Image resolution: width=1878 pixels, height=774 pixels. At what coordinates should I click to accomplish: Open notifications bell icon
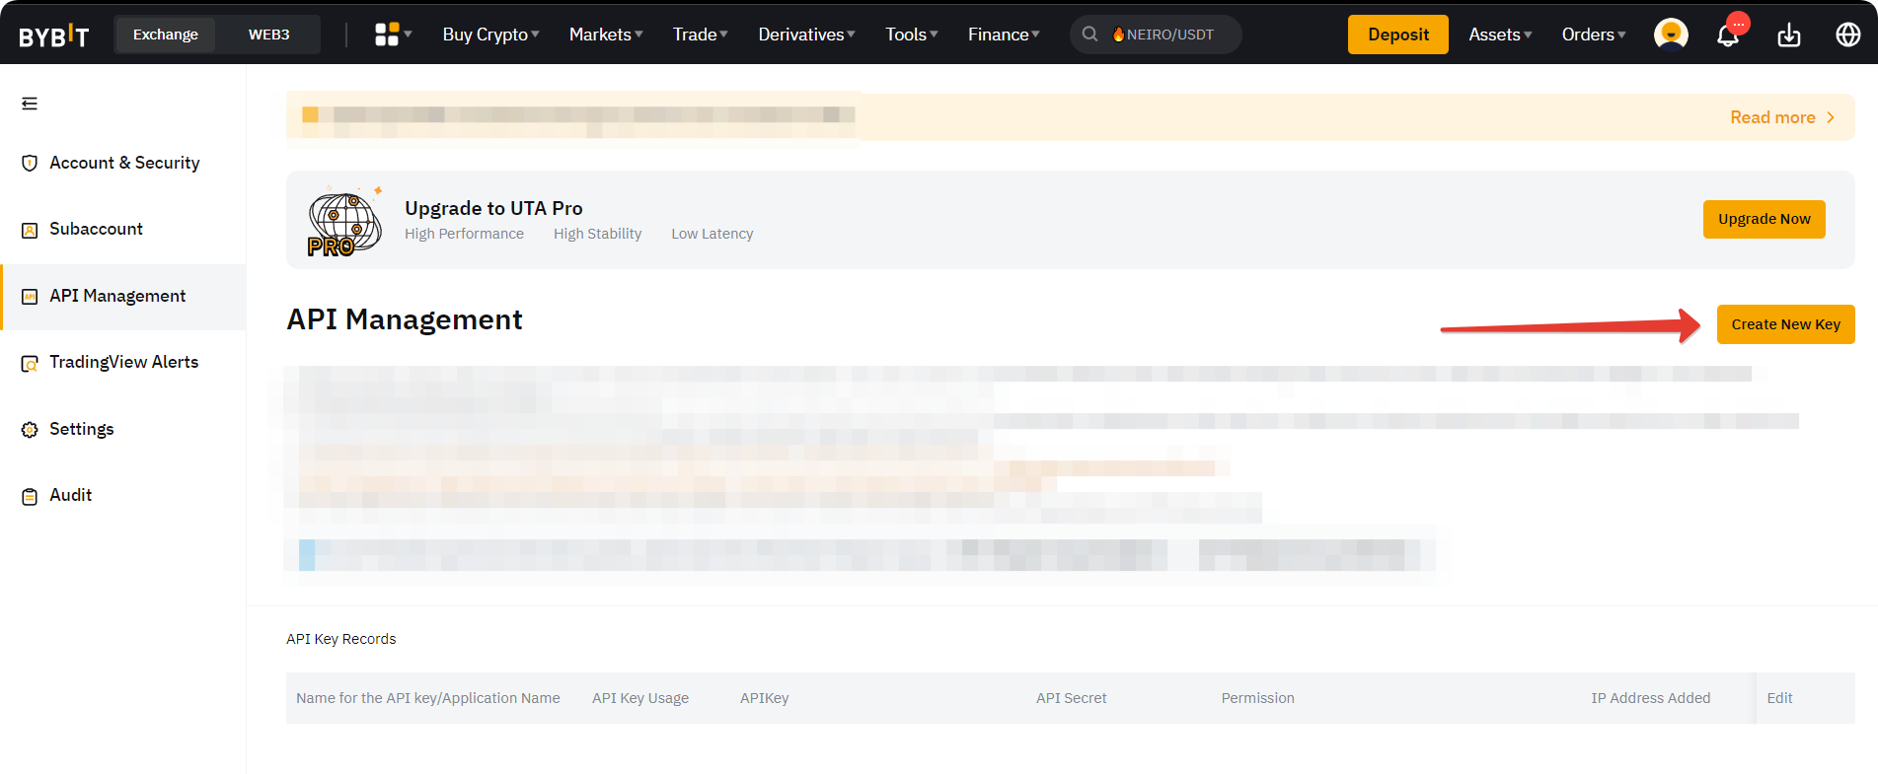click(x=1728, y=35)
